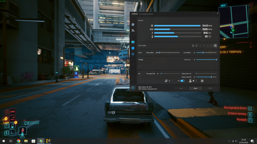Screen dimensions: 257x144
Task: Click the Reset button
Action: [196, 88]
